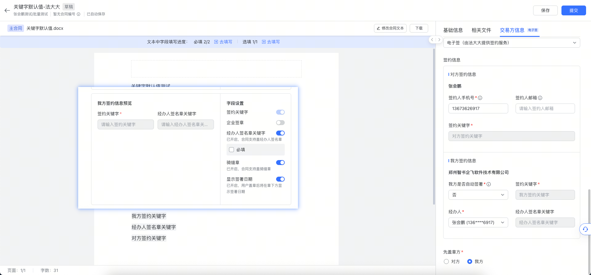591x275 pixels.
Task: Select the 主合同 document tab
Action: tap(16, 28)
